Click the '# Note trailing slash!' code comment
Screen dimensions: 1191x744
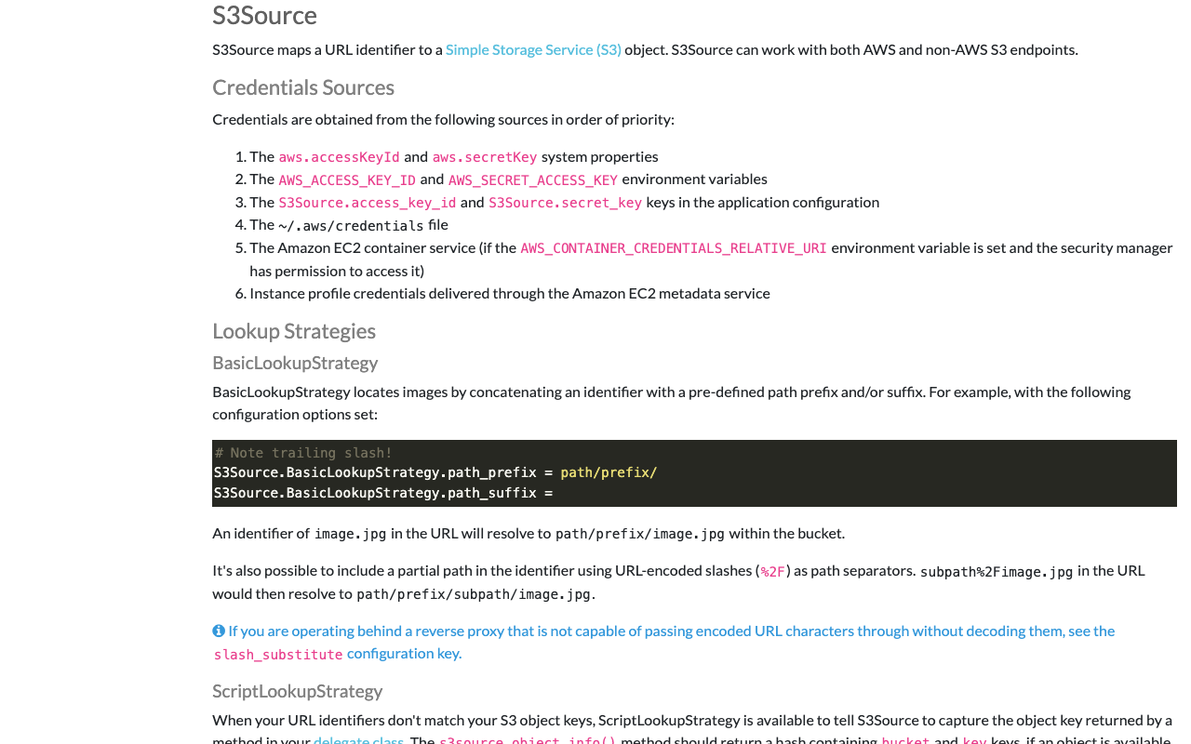(303, 453)
